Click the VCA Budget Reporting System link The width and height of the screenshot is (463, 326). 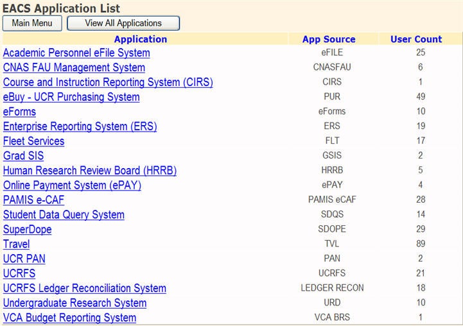coord(69,318)
